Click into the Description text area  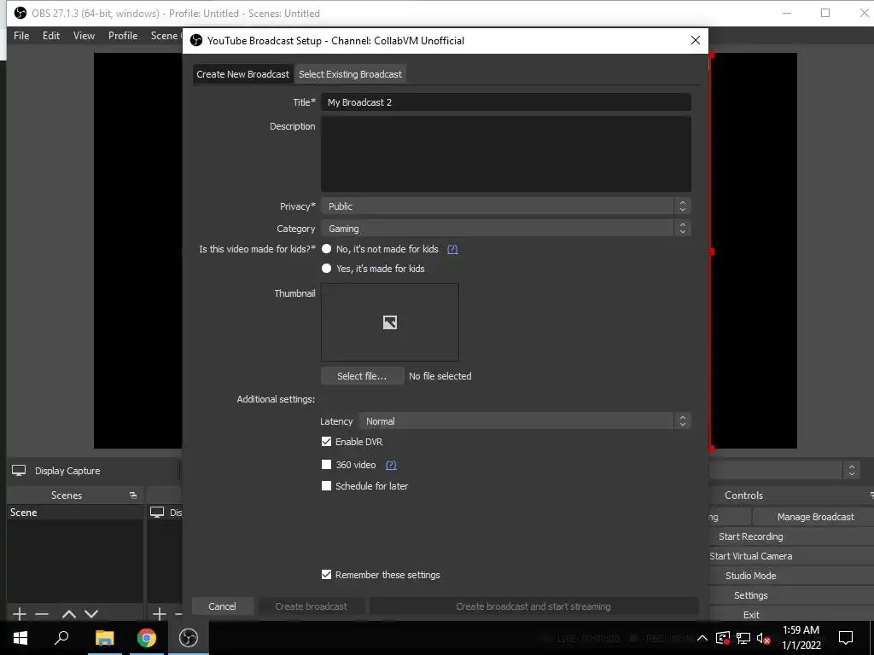[x=506, y=154]
